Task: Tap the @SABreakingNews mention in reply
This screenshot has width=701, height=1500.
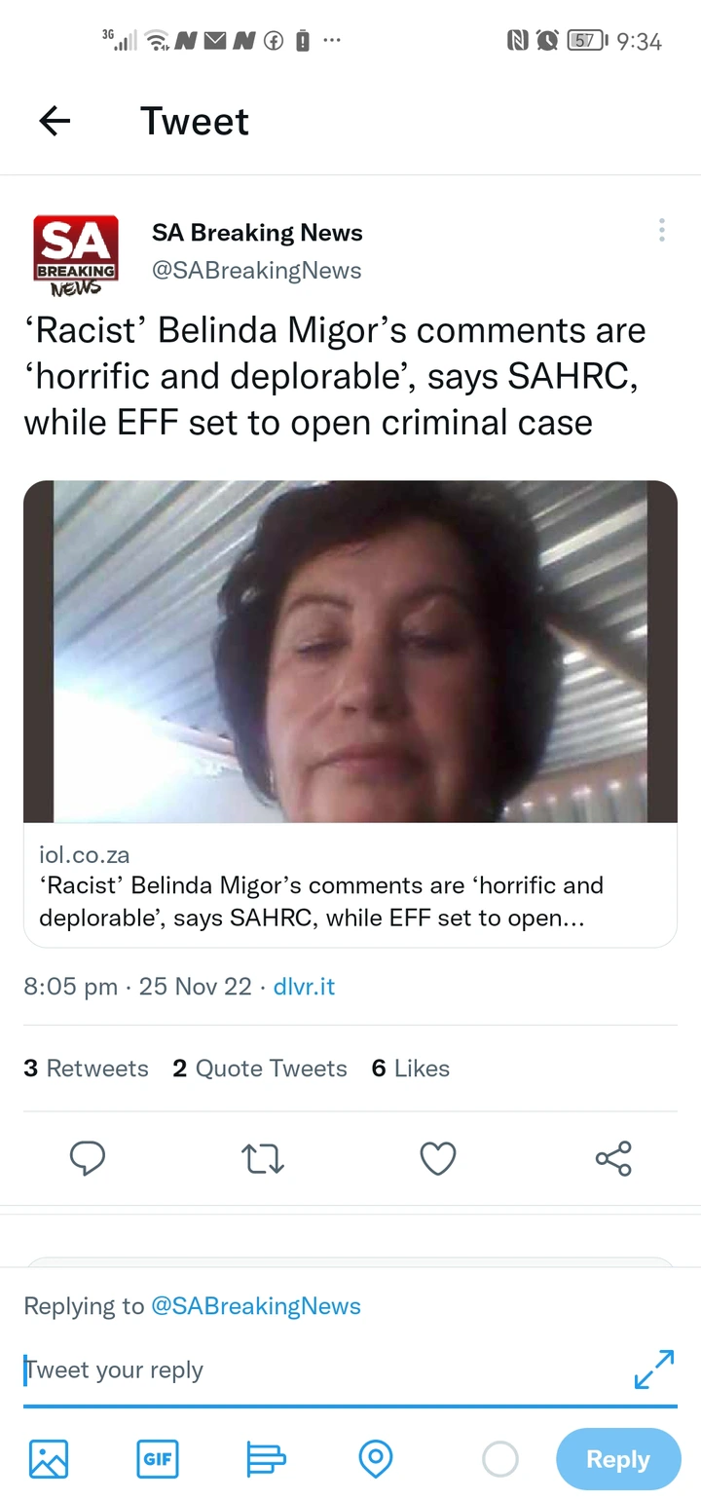Action: [255, 1306]
